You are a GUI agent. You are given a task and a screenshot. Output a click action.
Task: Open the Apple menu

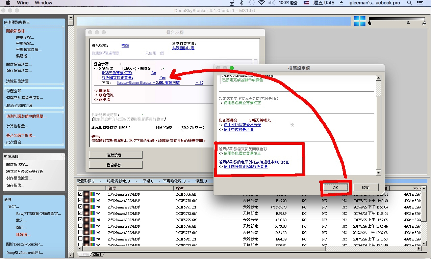(x=8, y=3)
